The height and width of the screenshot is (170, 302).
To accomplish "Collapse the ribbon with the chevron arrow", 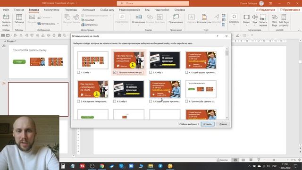I will [299, 30].
